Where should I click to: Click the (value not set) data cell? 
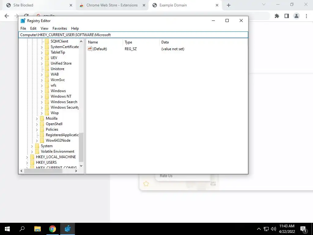(x=173, y=49)
